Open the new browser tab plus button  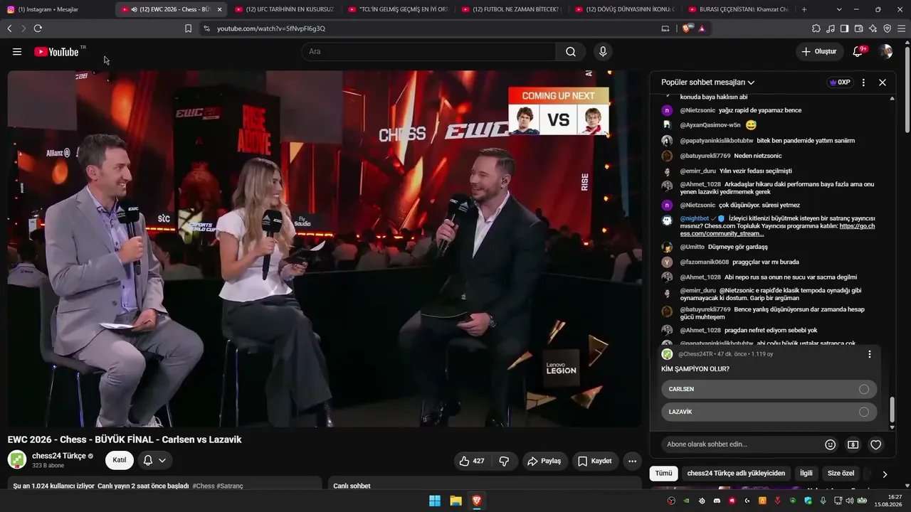coord(804,9)
